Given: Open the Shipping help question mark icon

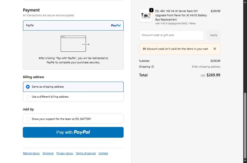Looking at the screenshot, I should point(152,67).
